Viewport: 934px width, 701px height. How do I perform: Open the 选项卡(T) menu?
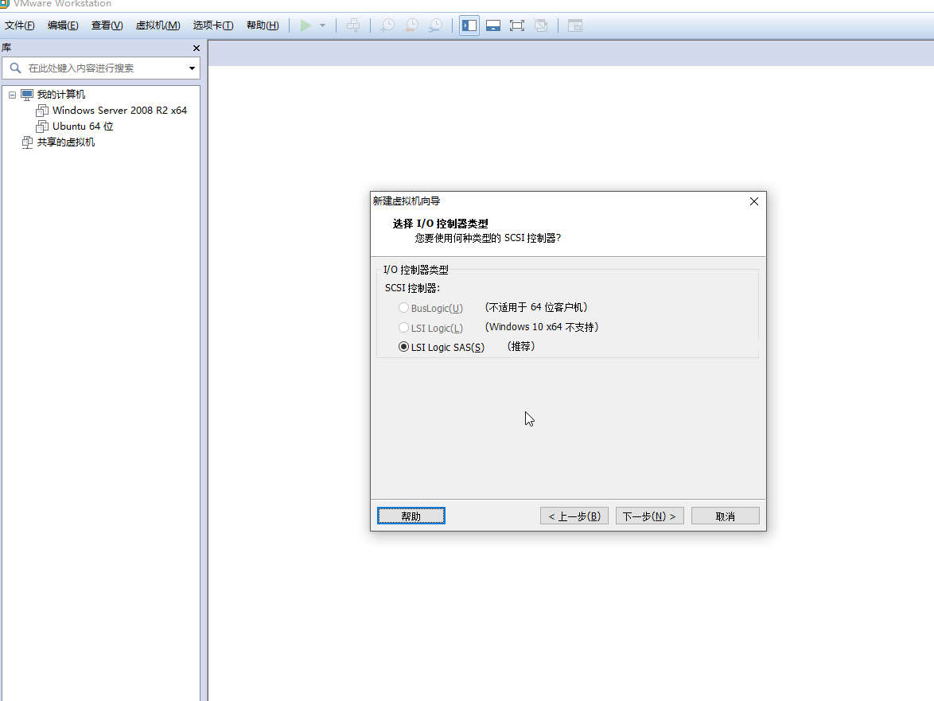(213, 25)
